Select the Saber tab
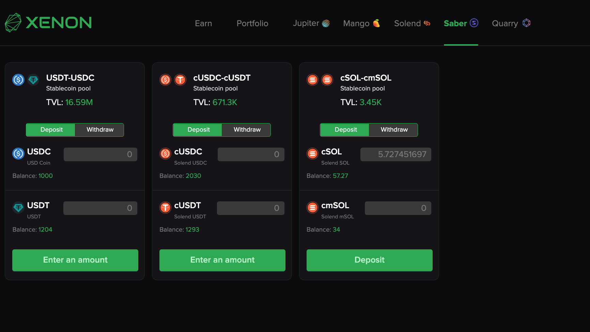Viewport: 590px width, 332px height. click(461, 23)
